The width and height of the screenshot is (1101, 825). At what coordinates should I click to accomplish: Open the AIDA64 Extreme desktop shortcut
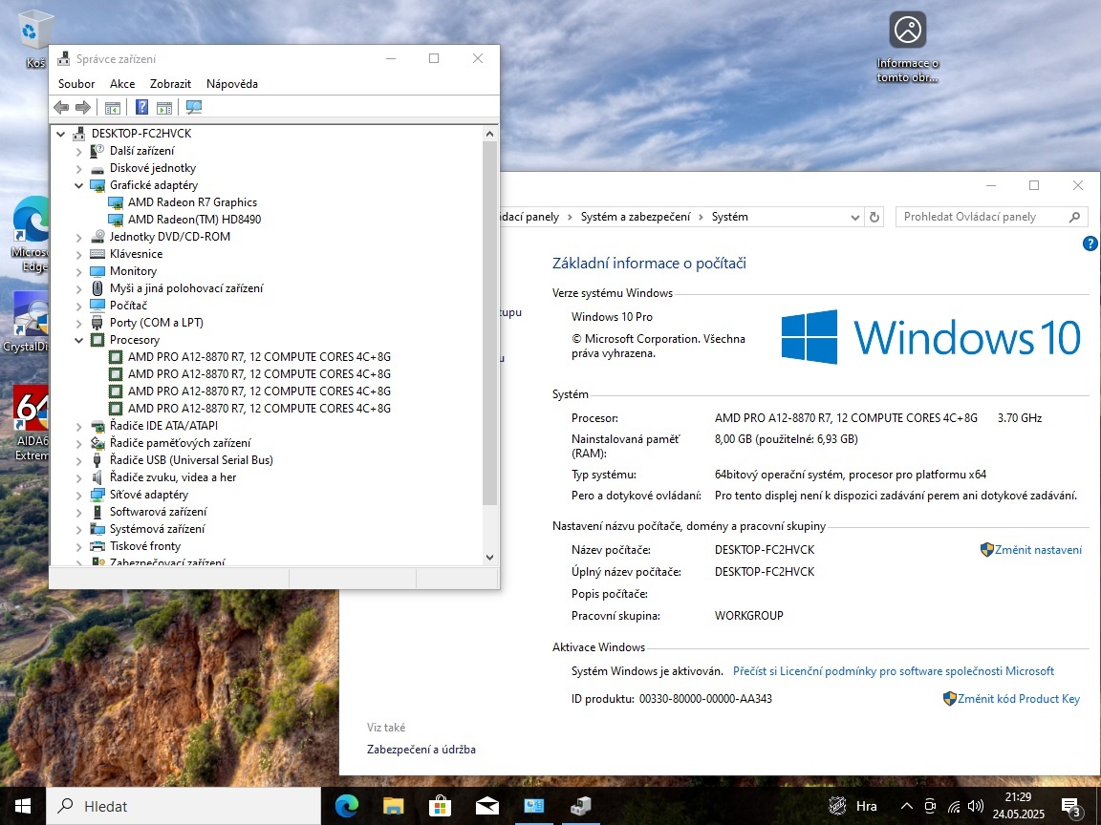(x=31, y=423)
